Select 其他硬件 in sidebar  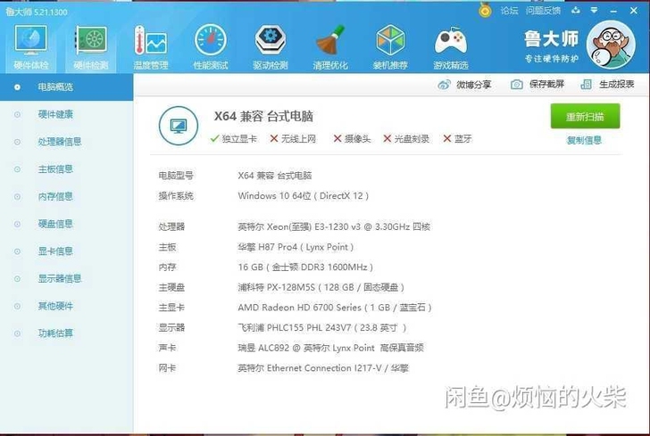(x=66, y=306)
